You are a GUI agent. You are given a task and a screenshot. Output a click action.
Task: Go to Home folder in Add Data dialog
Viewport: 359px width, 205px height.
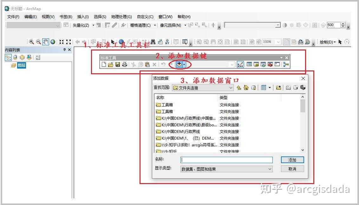tap(246, 88)
